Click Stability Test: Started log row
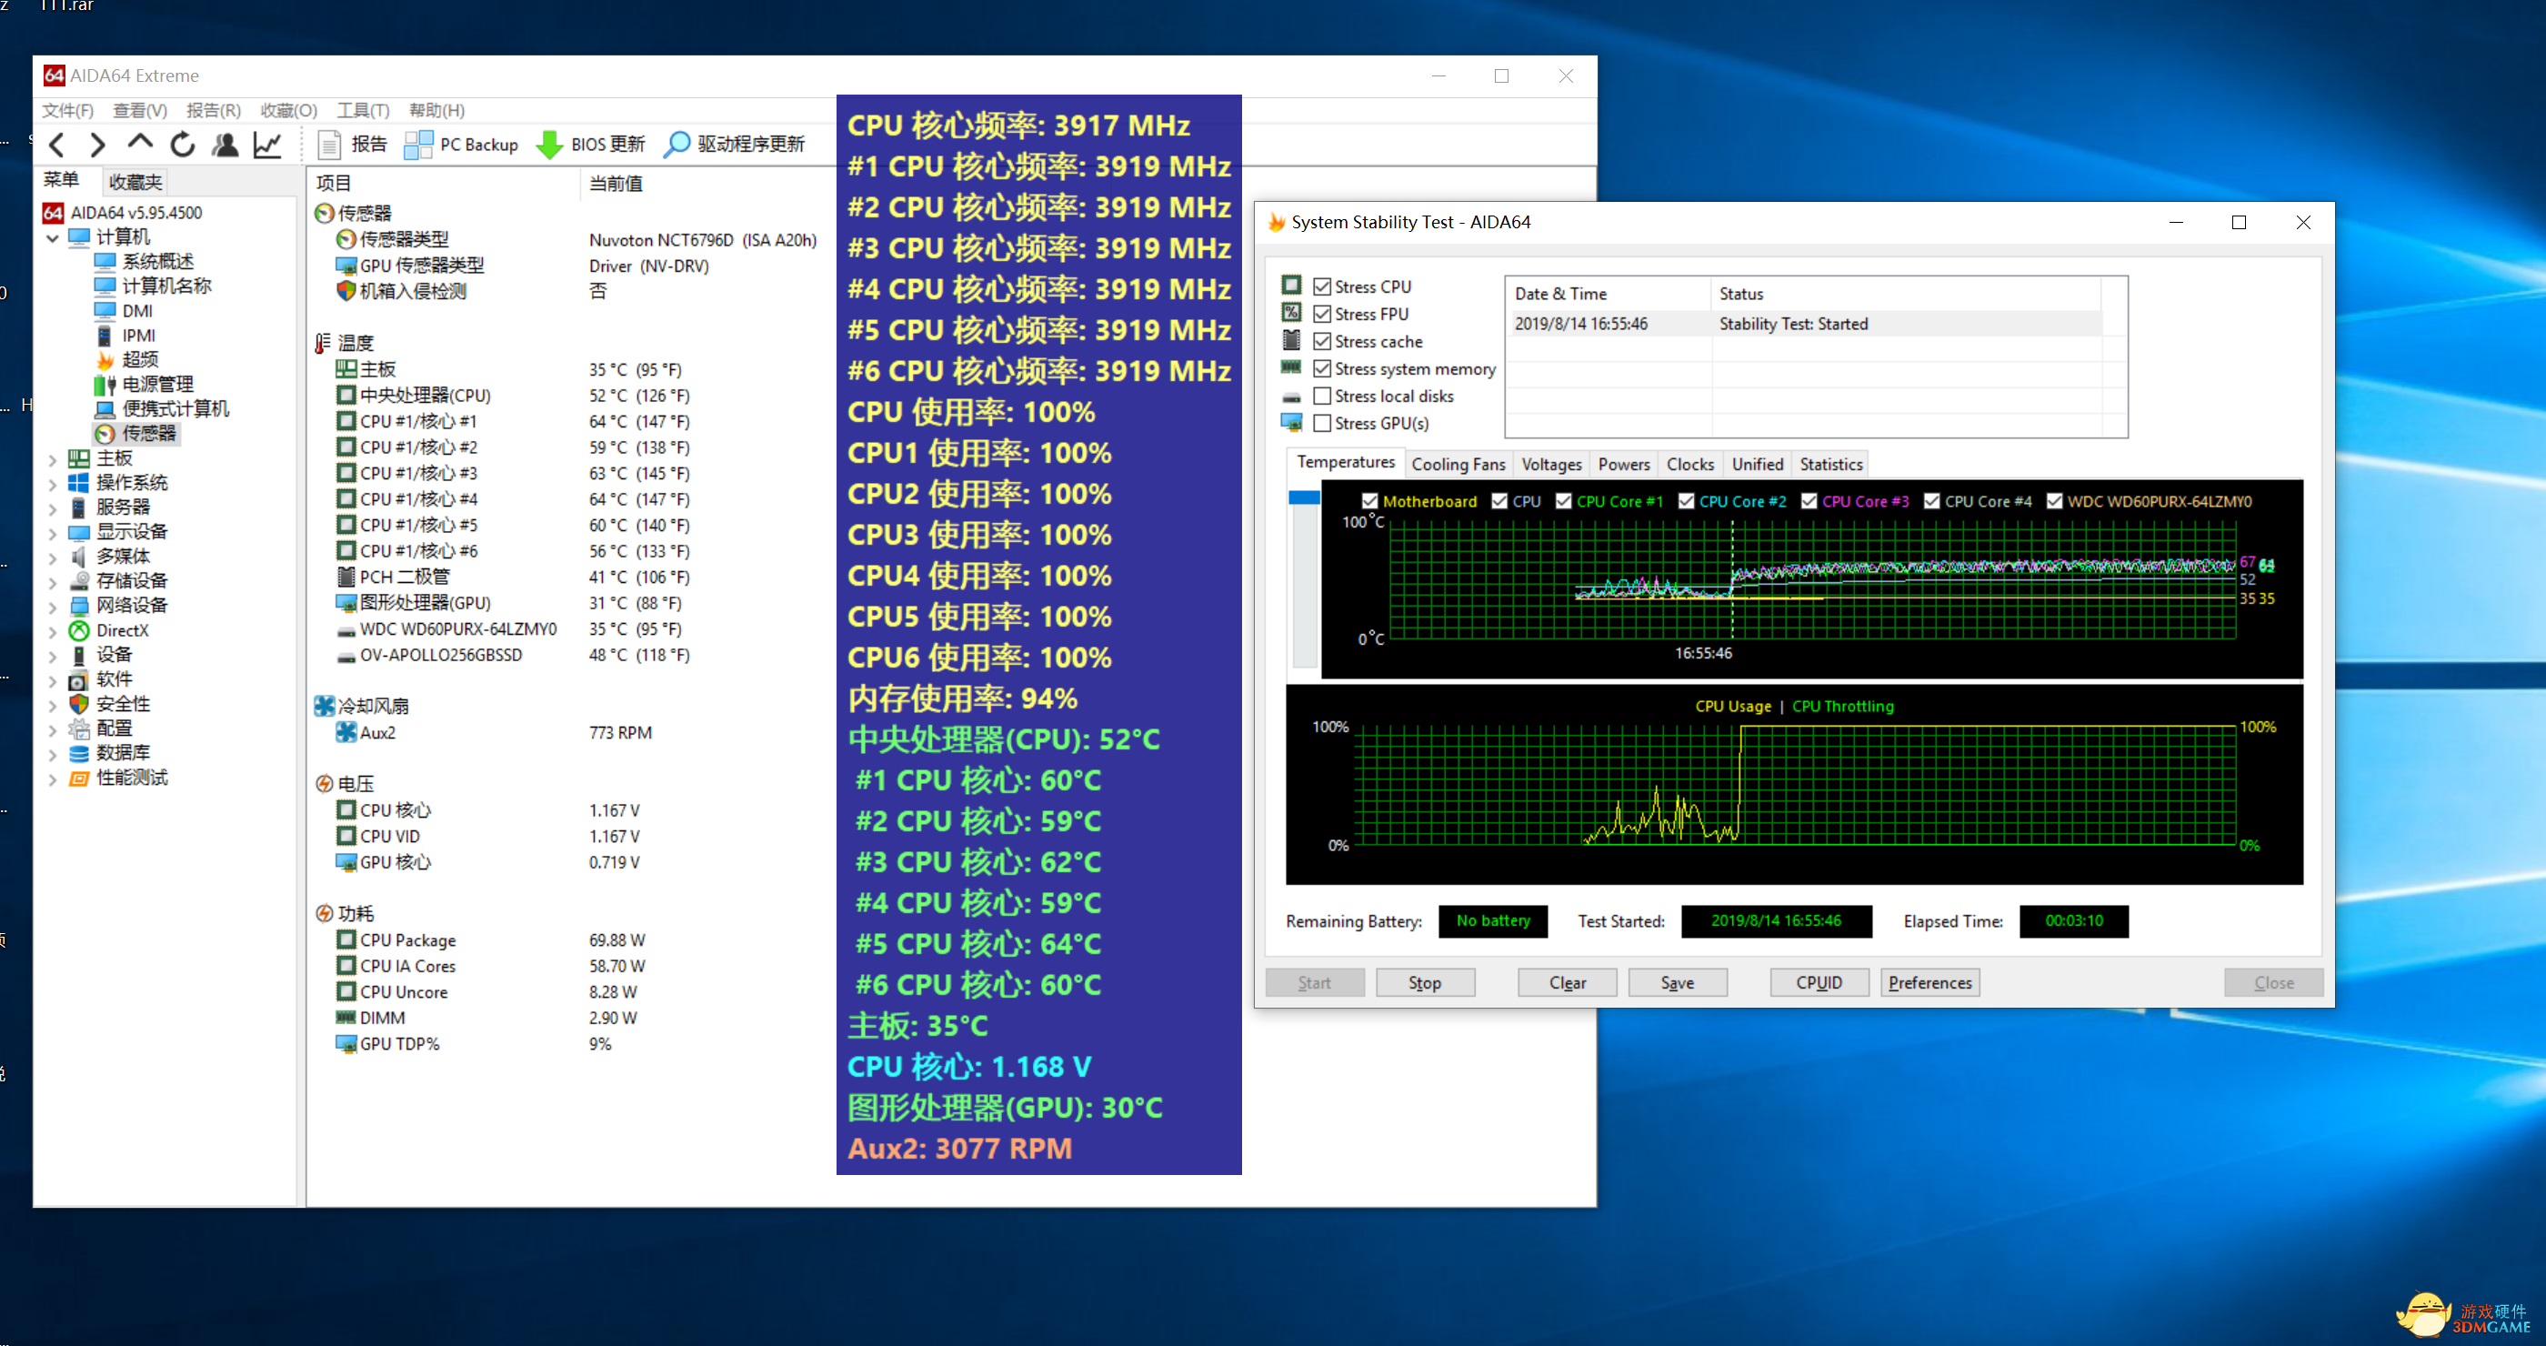This screenshot has height=1346, width=2546. (1804, 324)
